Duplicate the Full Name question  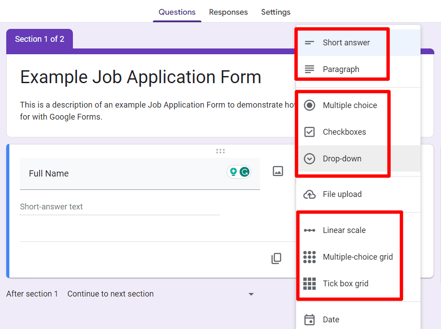(x=276, y=258)
